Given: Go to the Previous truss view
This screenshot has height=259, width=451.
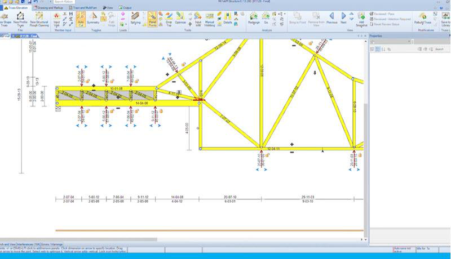Looking at the screenshot, I should (331, 18).
